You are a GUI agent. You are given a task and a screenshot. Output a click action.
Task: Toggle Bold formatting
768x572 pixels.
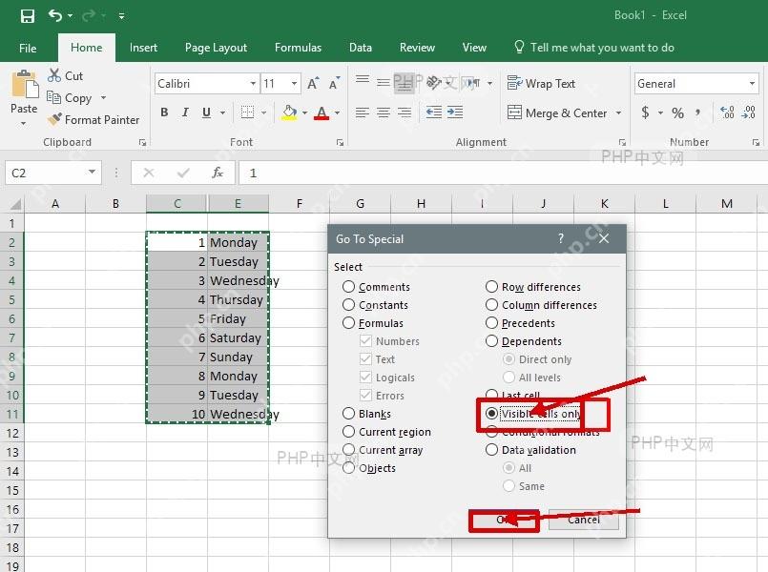(x=164, y=112)
